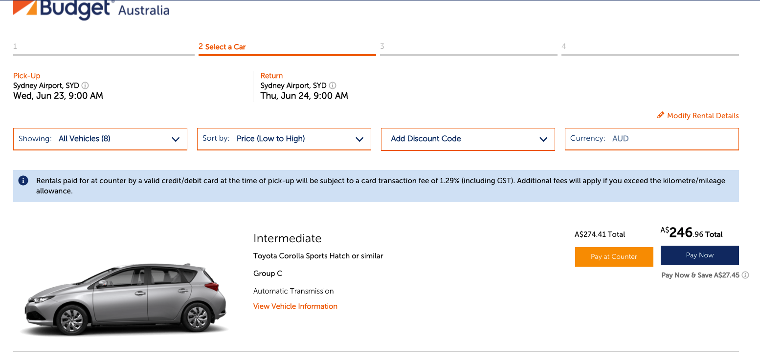Viewport: 760px width, 359px height.
Task: Click the Group C label
Action: point(268,274)
